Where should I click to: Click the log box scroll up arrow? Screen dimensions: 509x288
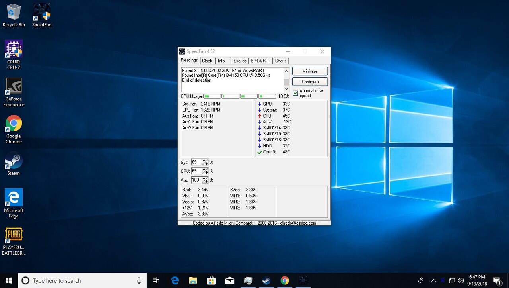tap(286, 71)
